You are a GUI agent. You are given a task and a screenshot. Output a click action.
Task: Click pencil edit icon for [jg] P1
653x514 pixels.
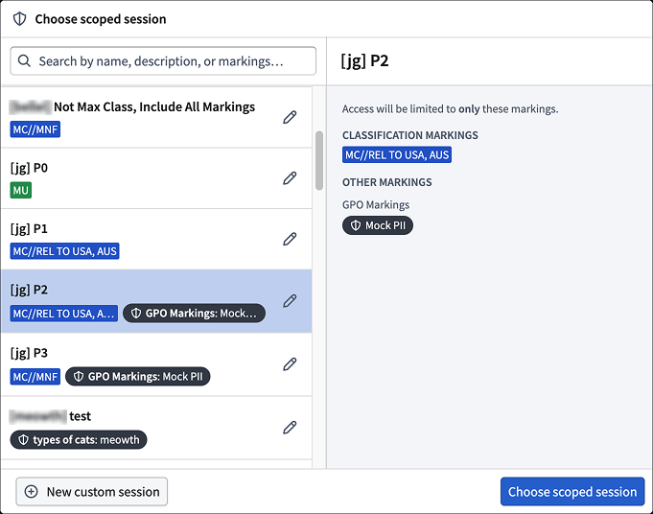click(x=290, y=239)
